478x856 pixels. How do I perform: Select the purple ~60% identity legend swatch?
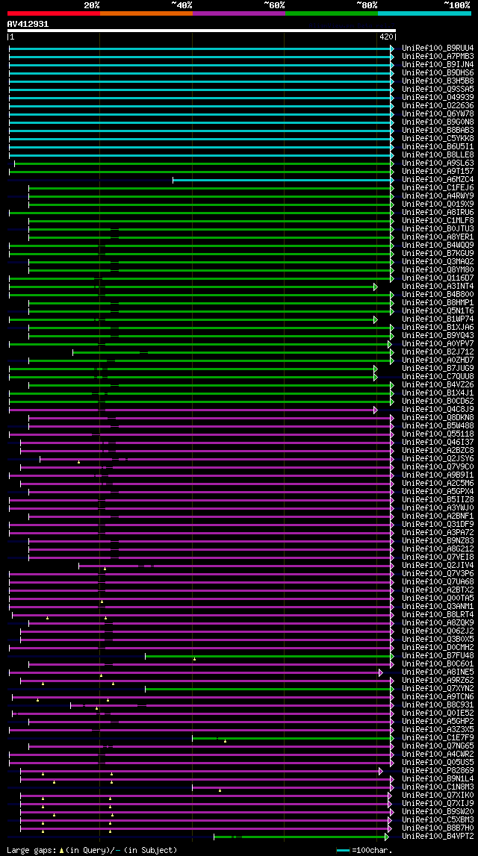click(239, 13)
